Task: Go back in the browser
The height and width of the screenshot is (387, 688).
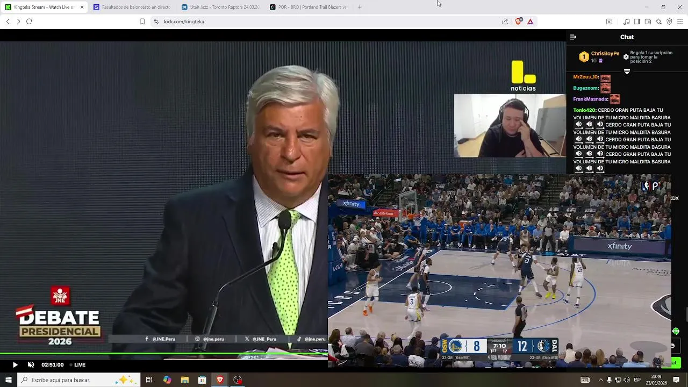Action: pos(8,21)
